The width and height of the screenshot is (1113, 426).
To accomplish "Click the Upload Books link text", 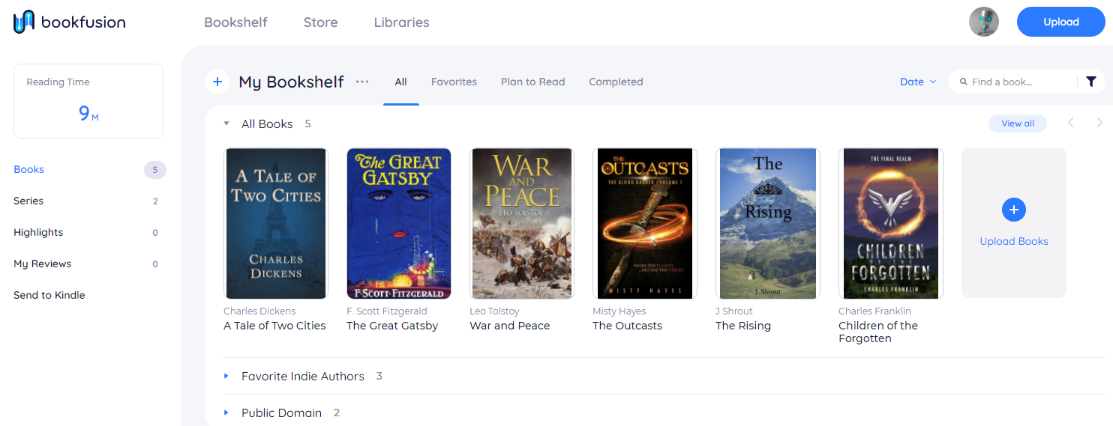I will tap(1014, 241).
